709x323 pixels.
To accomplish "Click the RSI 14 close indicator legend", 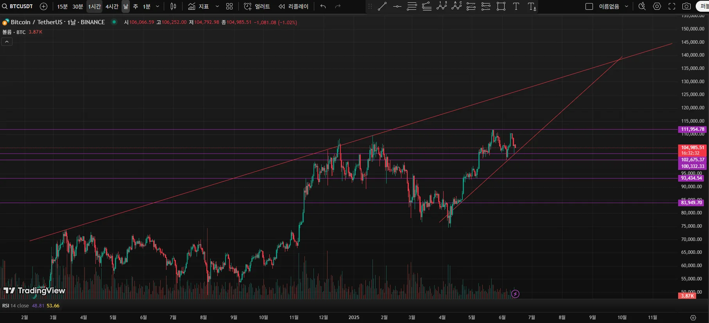I will coord(16,306).
